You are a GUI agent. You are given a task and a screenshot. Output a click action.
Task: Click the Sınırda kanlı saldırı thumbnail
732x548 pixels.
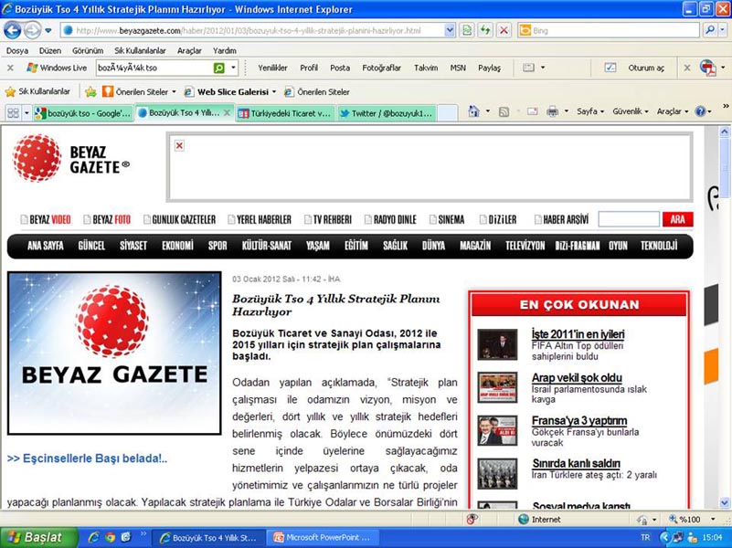coord(497,474)
